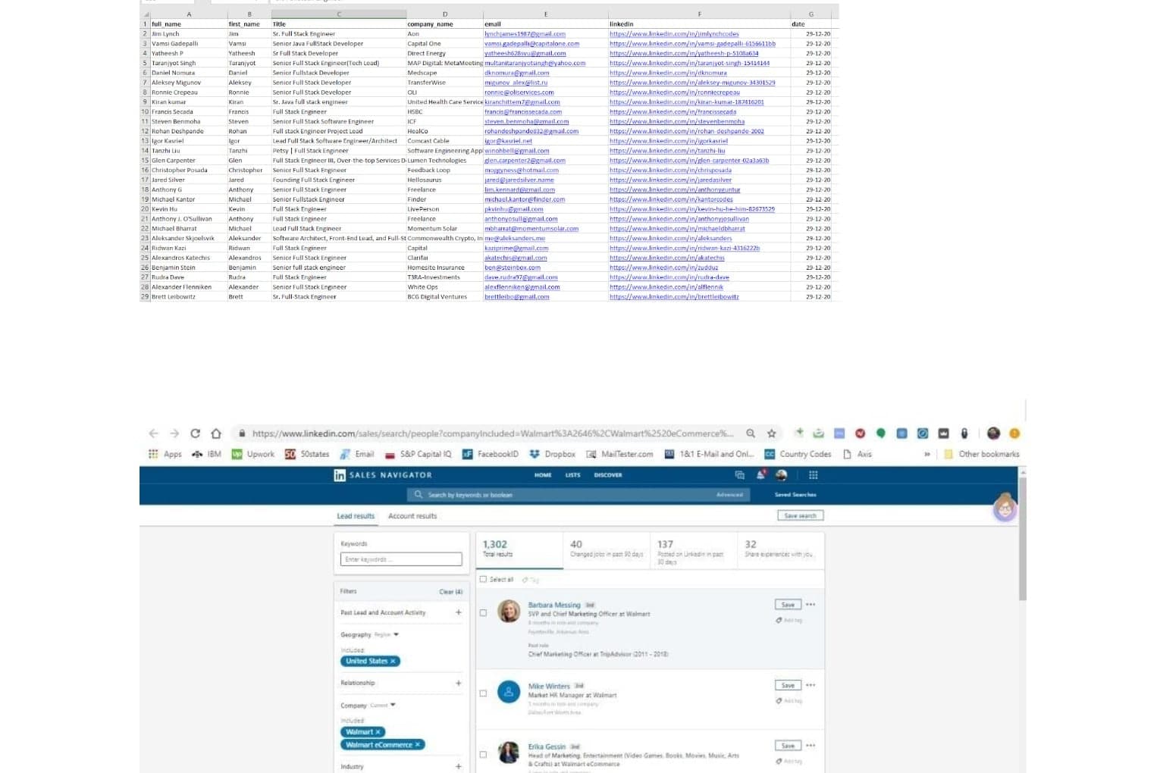This screenshot has height=773, width=1160.
Task: Open the Sales Navigator messages icon
Action: tap(740, 475)
